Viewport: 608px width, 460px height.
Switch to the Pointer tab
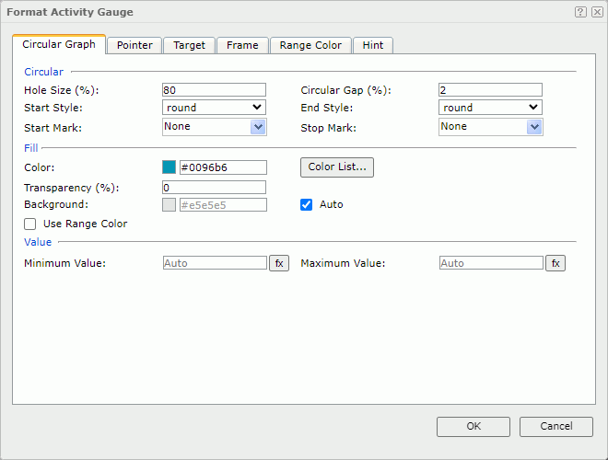click(134, 45)
